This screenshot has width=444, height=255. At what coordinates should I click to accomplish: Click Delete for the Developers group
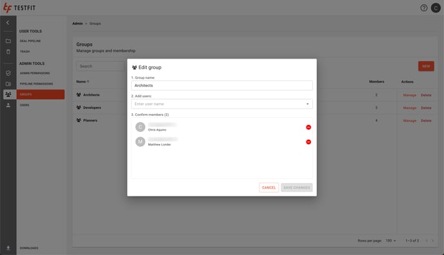426,108
